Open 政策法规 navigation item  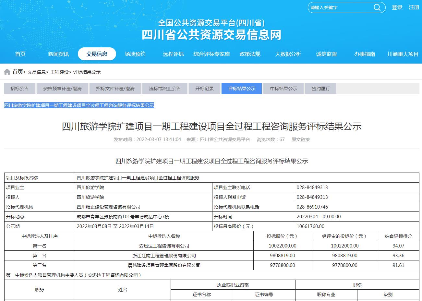pos(250,54)
